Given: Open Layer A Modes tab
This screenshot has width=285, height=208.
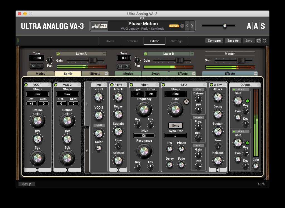Looking at the screenshot, I should (x=41, y=73).
